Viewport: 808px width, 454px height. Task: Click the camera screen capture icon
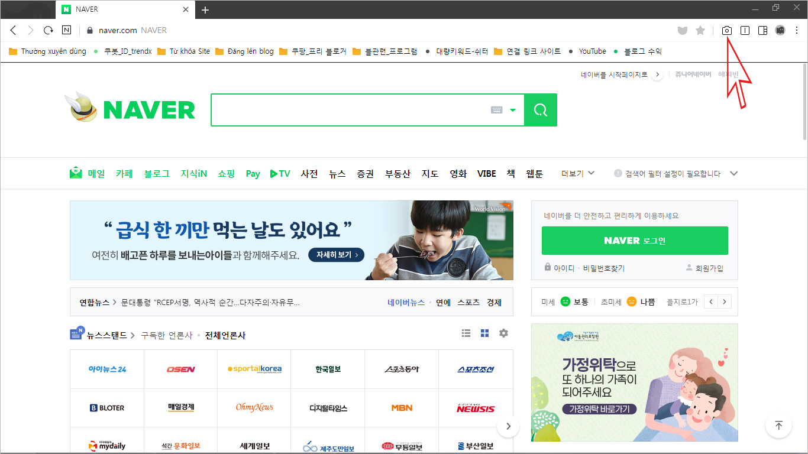tap(727, 30)
